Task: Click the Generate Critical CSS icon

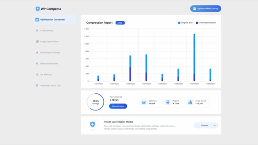Action: (37, 85)
